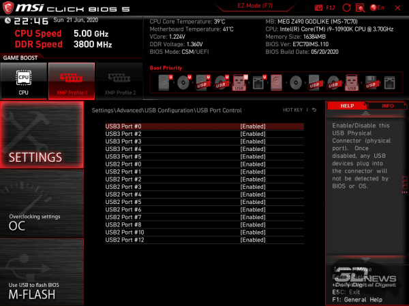Open the USB3 Port #0 Enabled value
Viewport: 409px width, 306px height.
point(252,126)
